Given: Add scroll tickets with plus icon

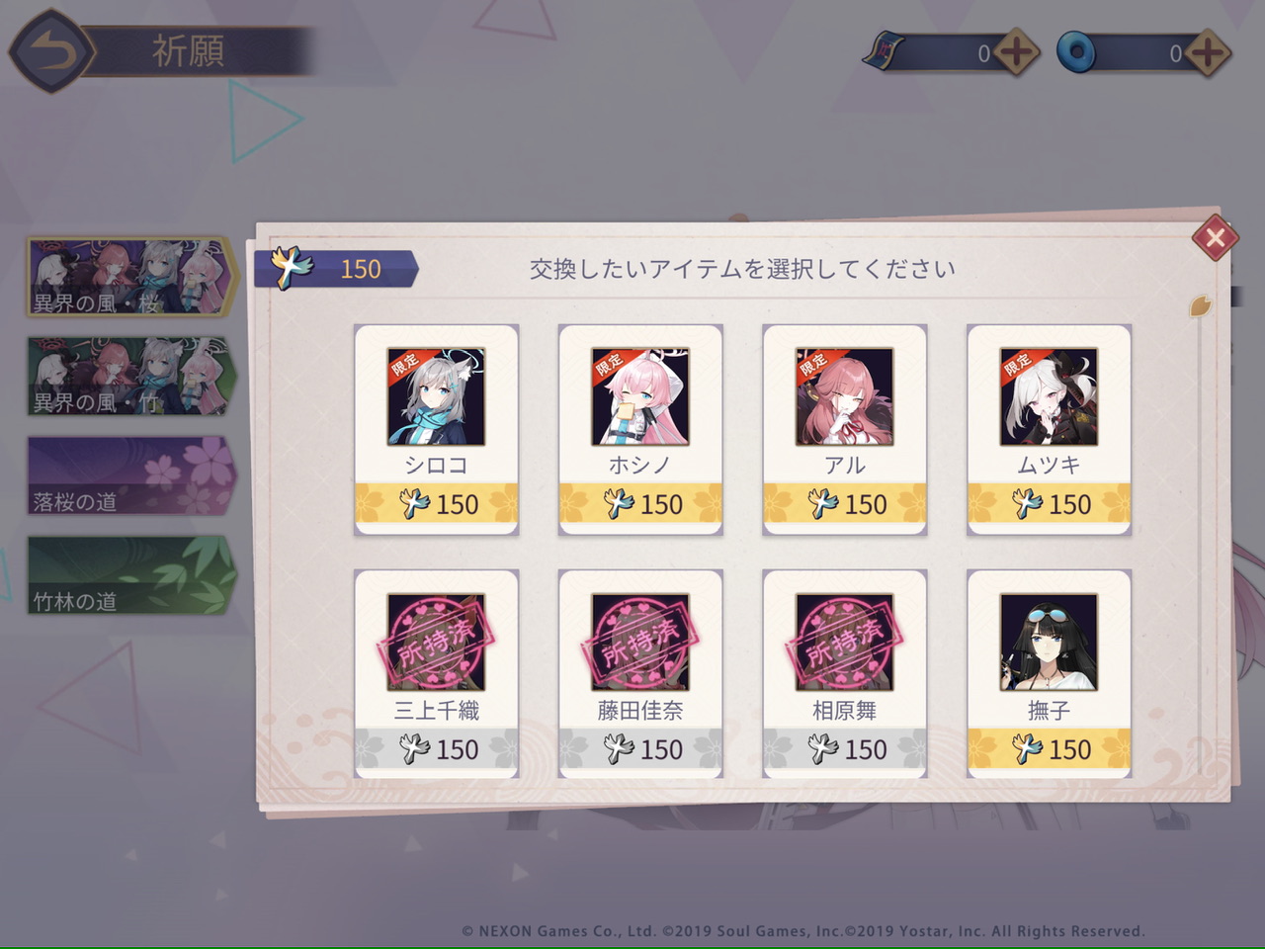Looking at the screenshot, I should (x=1016, y=53).
